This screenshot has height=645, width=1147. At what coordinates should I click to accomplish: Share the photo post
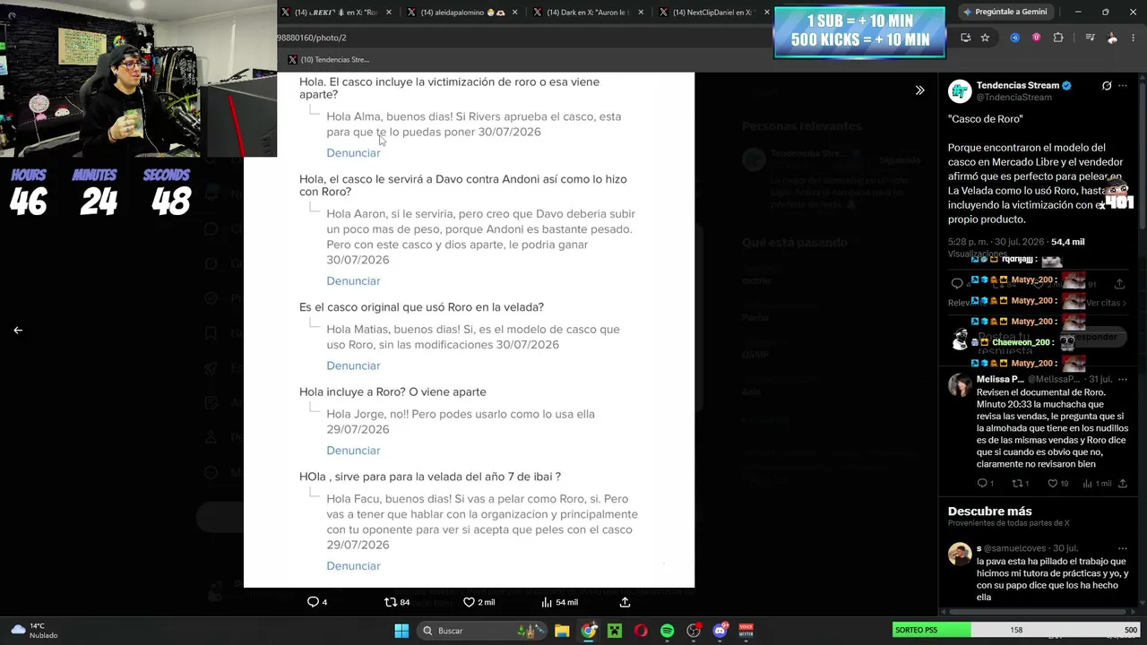click(625, 602)
